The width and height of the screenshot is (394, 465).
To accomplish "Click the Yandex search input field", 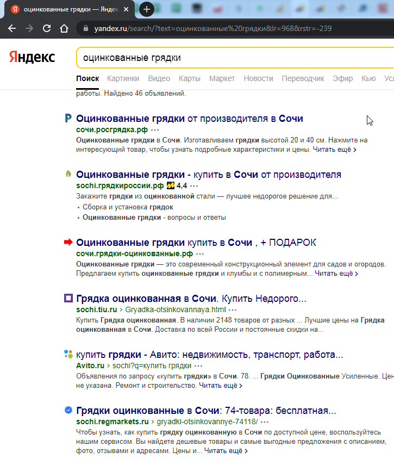I will tap(235, 58).
